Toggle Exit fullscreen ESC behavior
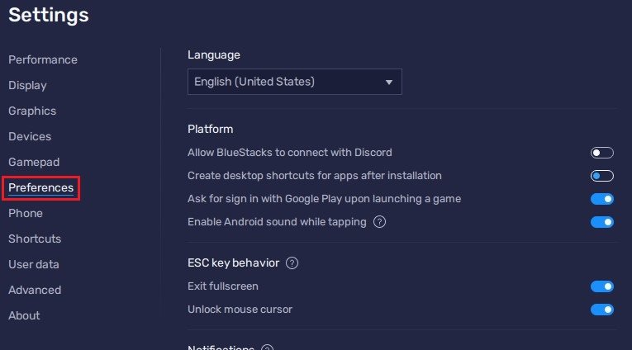632x350 pixels. 602,286
